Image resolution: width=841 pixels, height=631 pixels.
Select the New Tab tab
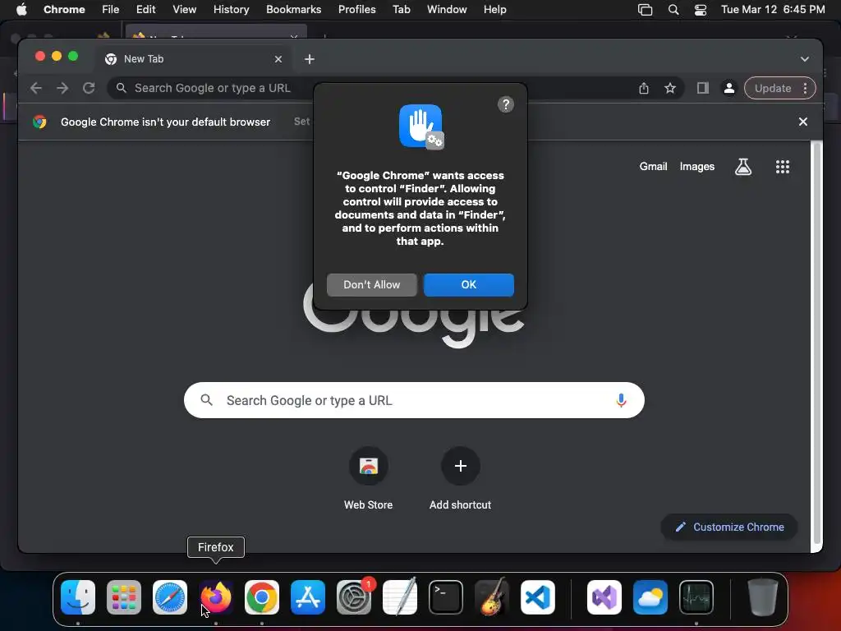194,59
